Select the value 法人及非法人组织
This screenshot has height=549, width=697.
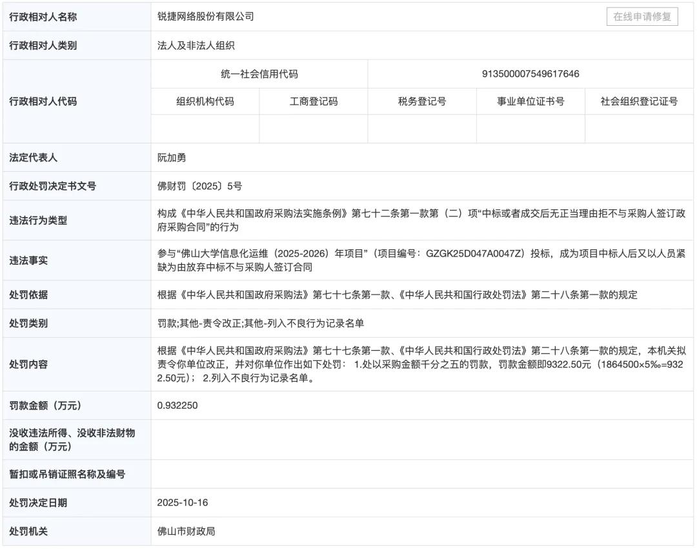pyautogui.click(x=196, y=45)
